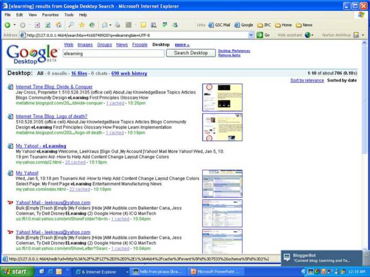Click the green Back arrow button
The height and width of the screenshot is (277, 370).
(8, 25)
